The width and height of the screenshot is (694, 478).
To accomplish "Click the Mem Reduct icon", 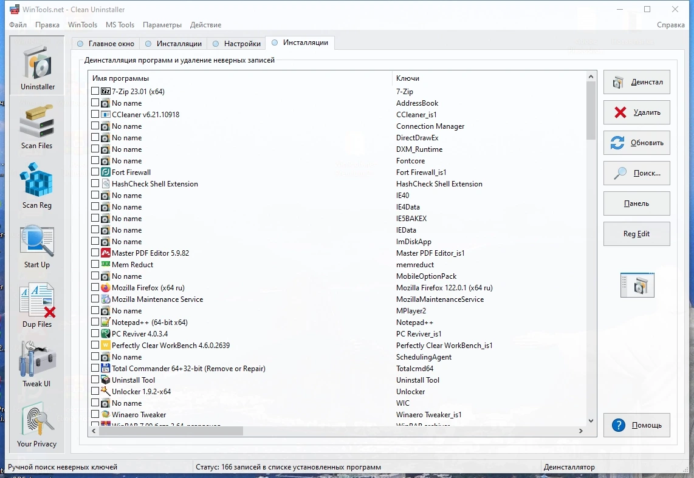I will [105, 264].
